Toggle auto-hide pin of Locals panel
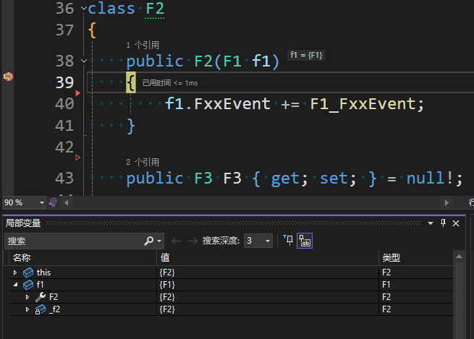The image size is (474, 339). coord(443,223)
